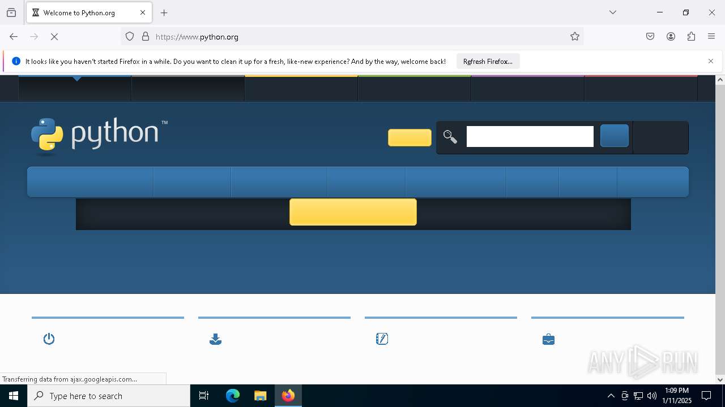Click the shield tracking protection icon
The width and height of the screenshot is (725, 407).
130,37
